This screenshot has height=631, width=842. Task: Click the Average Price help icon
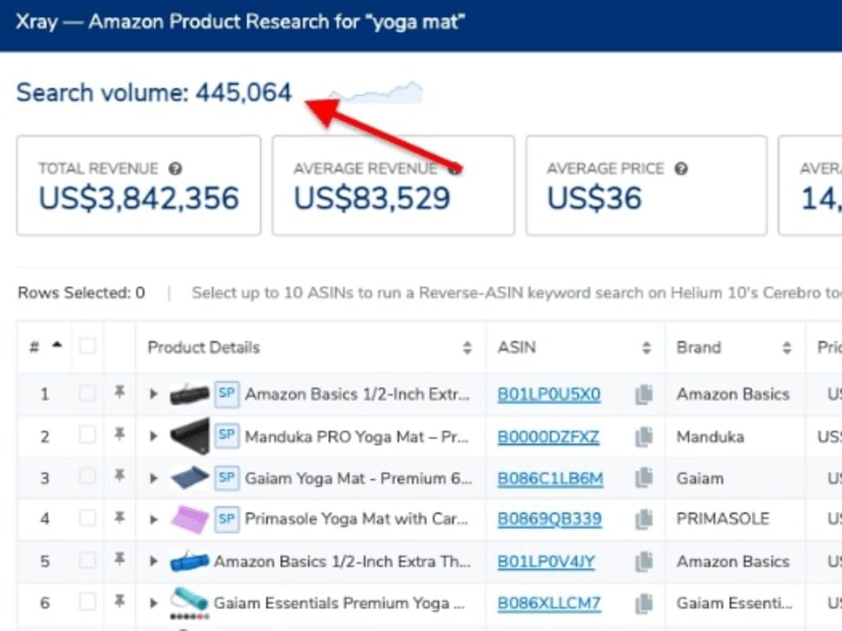coord(681,168)
